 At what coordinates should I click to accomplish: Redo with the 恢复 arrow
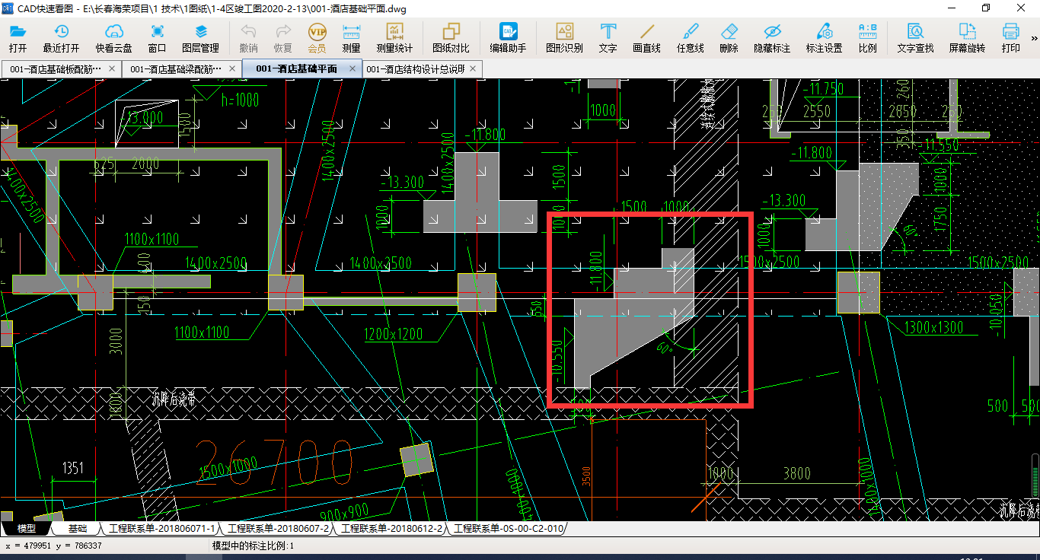[x=283, y=38]
